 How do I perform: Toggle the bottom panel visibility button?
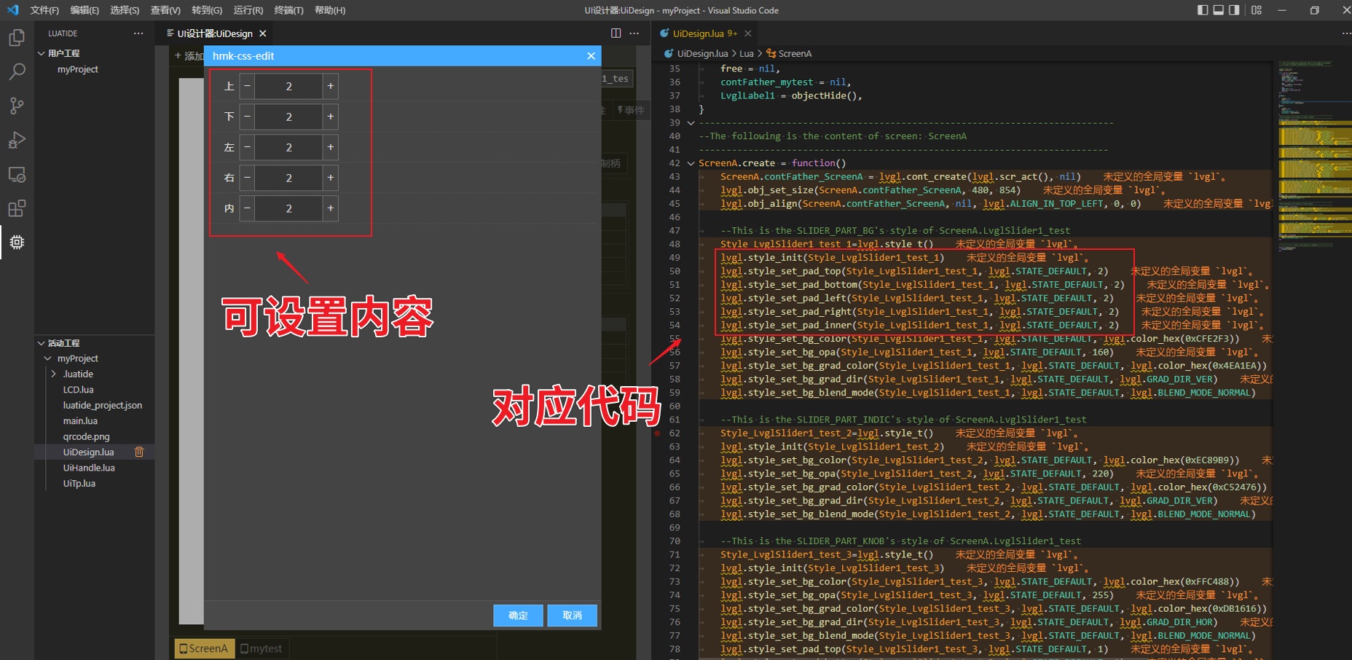[x=1219, y=9]
